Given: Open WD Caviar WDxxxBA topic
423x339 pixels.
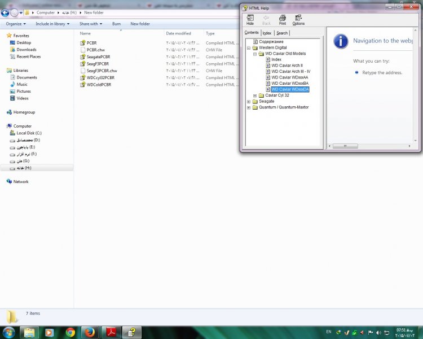Looking at the screenshot, I should coord(290,83).
